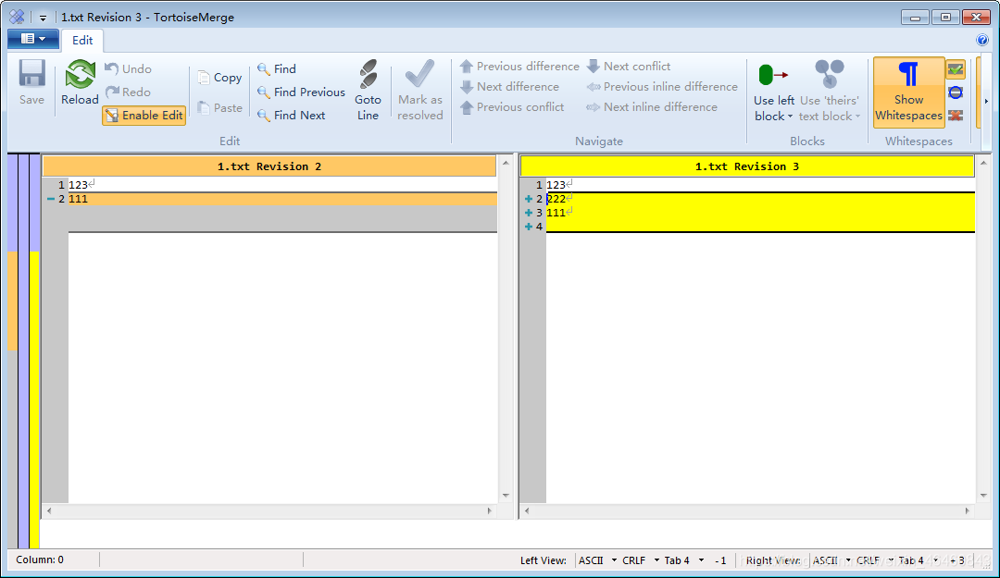This screenshot has height=578, width=1000.
Task: Go to Next inline difference
Action: tap(652, 107)
